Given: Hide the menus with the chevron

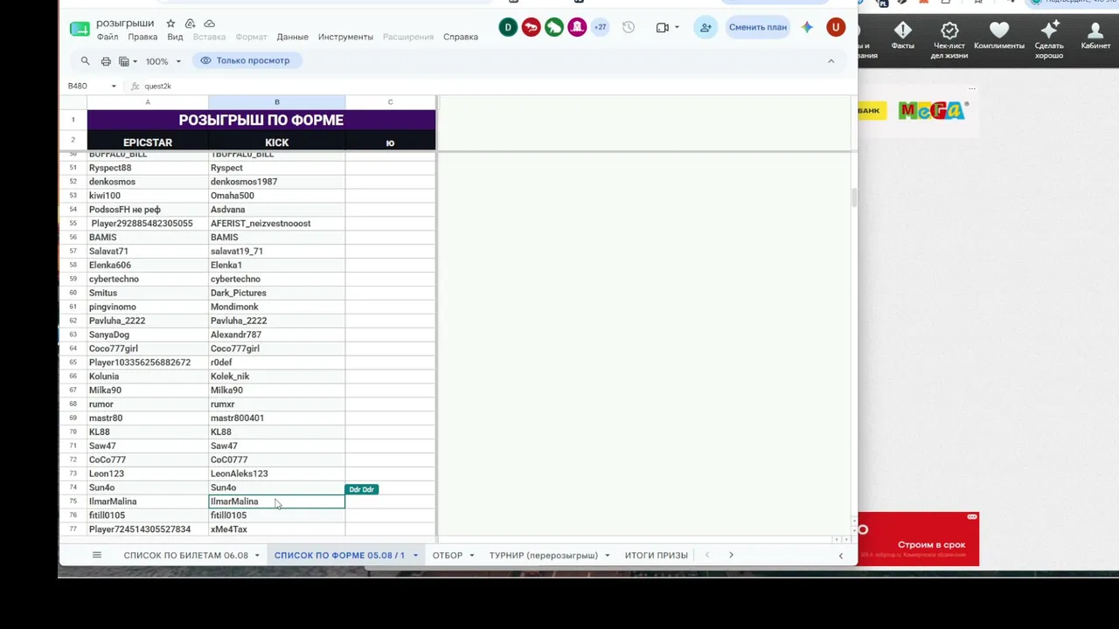Looking at the screenshot, I should click(831, 61).
